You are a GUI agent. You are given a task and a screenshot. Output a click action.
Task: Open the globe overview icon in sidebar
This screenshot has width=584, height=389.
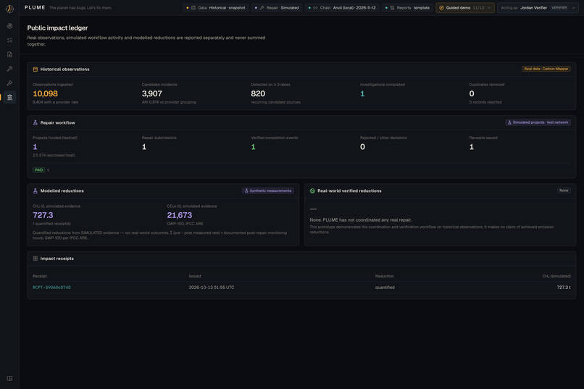coord(9,26)
